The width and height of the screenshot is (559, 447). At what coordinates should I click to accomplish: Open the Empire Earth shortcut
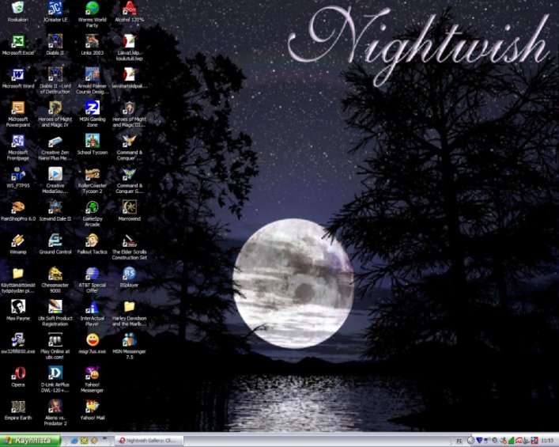(x=18, y=406)
